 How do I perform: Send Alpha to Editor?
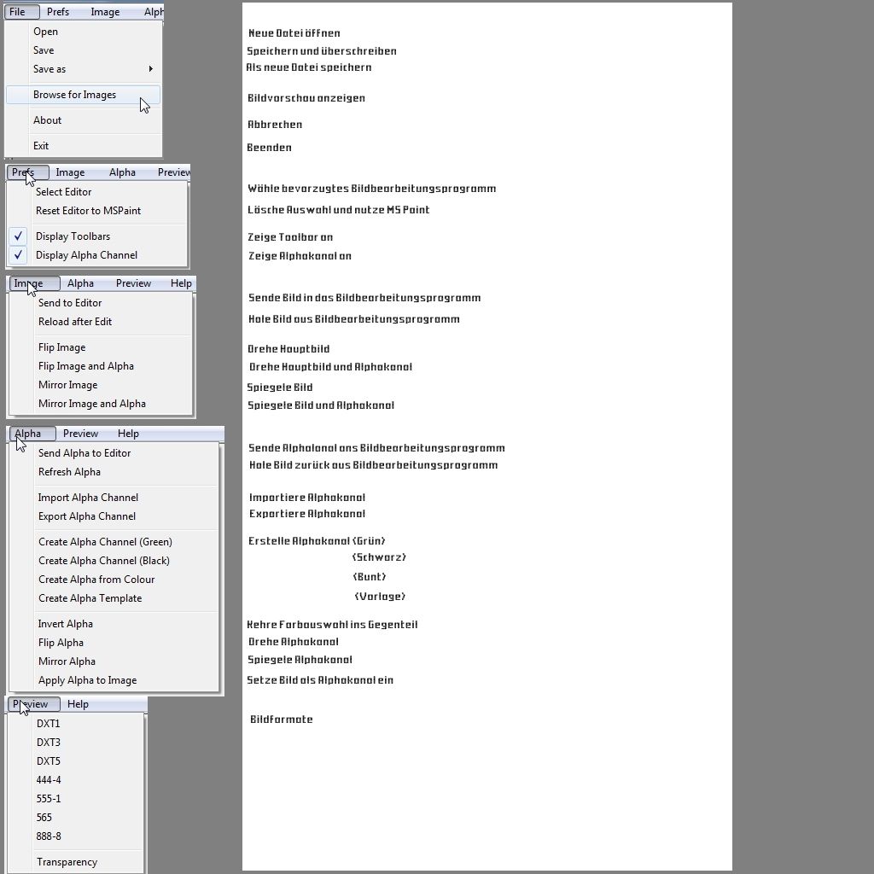(84, 453)
